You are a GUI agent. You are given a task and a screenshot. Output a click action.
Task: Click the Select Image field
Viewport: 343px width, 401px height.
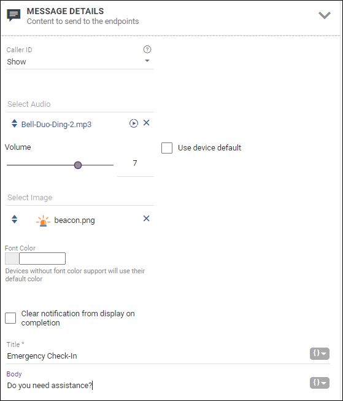pyautogui.click(x=80, y=198)
